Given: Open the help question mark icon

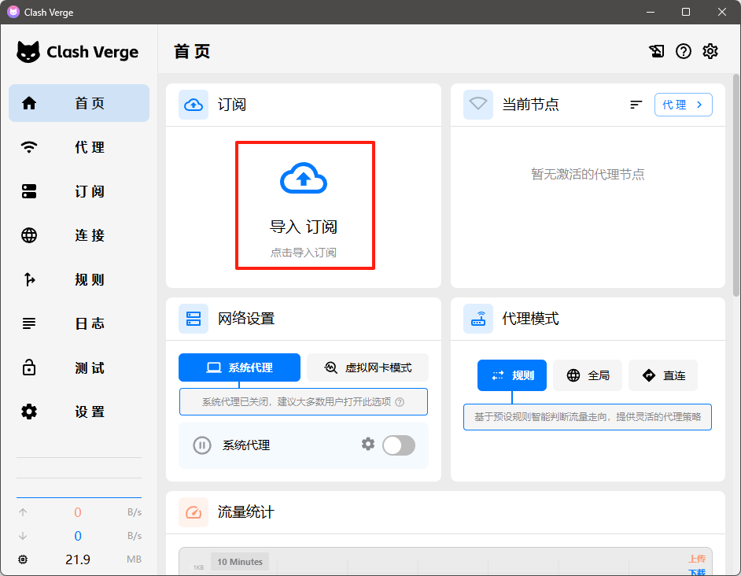Looking at the screenshot, I should pos(684,51).
